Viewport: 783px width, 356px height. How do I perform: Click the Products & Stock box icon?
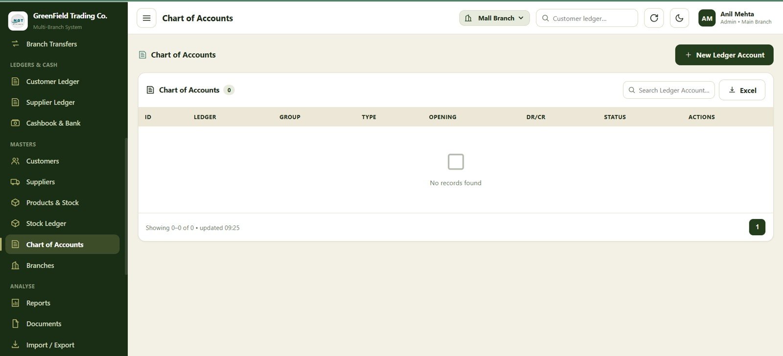click(15, 202)
